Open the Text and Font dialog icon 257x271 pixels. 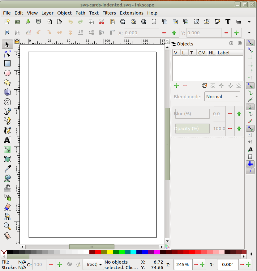[x=228, y=22]
